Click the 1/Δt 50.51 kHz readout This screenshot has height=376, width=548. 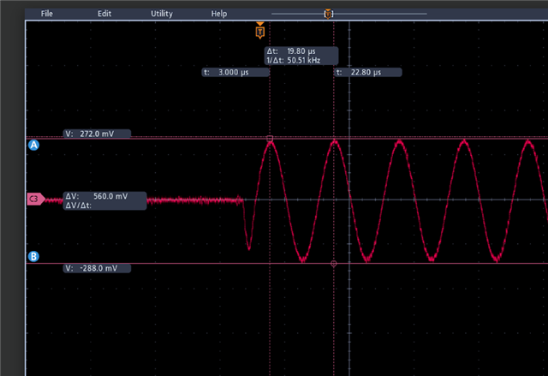click(294, 61)
